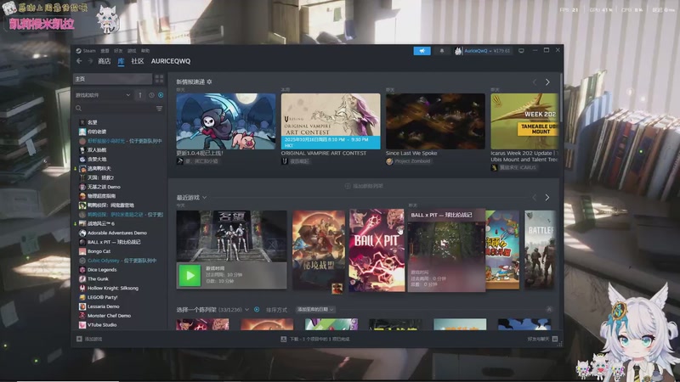Image resolution: width=680 pixels, height=382 pixels.
Task: Switch to the Community tab
Action: pyautogui.click(x=138, y=61)
